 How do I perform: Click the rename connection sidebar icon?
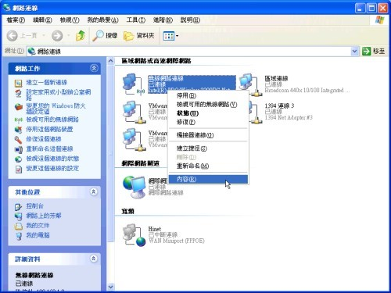(18, 149)
